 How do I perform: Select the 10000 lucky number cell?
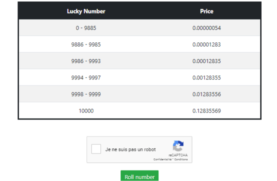86,111
